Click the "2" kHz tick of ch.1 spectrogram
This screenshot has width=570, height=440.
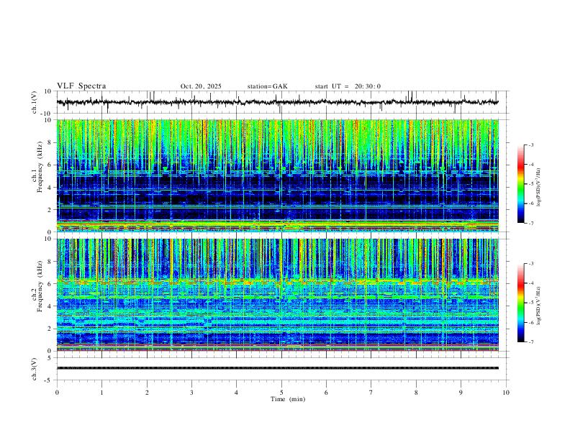coord(50,209)
